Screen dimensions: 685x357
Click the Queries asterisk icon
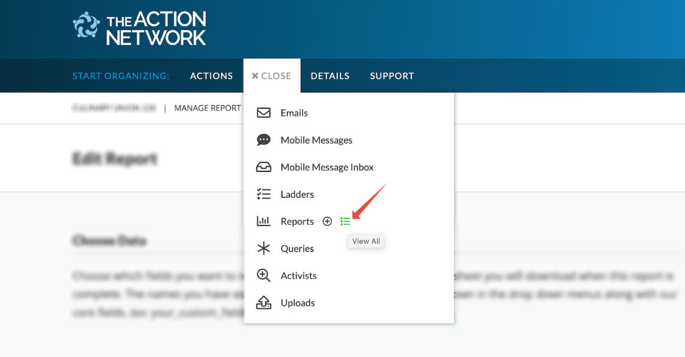263,248
